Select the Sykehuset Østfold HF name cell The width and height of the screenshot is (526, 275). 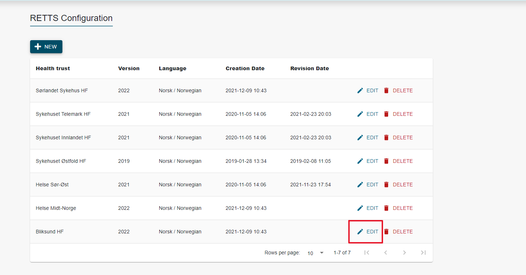click(x=61, y=161)
